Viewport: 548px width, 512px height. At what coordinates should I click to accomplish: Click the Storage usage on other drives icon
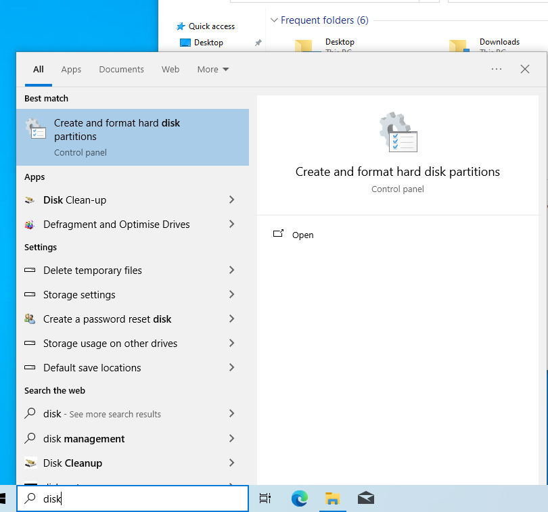30,343
